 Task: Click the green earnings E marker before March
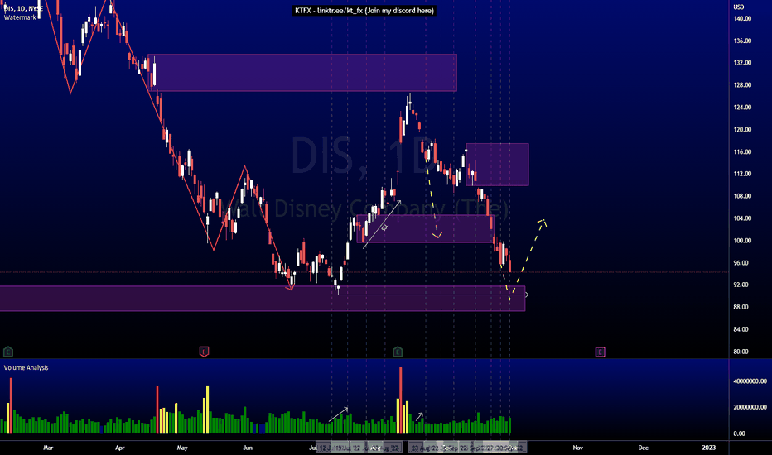(8, 352)
